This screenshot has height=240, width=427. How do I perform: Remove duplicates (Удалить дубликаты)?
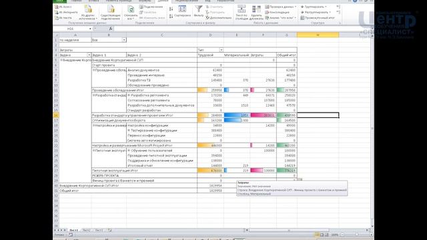click(256, 13)
